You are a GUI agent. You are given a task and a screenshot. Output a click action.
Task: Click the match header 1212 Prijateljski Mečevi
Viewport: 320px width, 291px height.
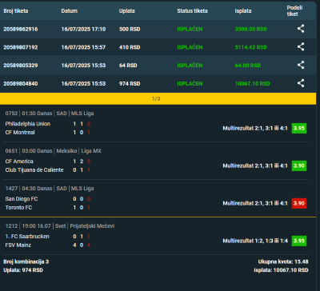[60, 226]
